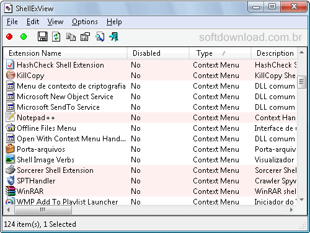This screenshot has width=310, height=233.
Task: Click the horizontal scrollbar left arrow
Action: tap(9, 210)
